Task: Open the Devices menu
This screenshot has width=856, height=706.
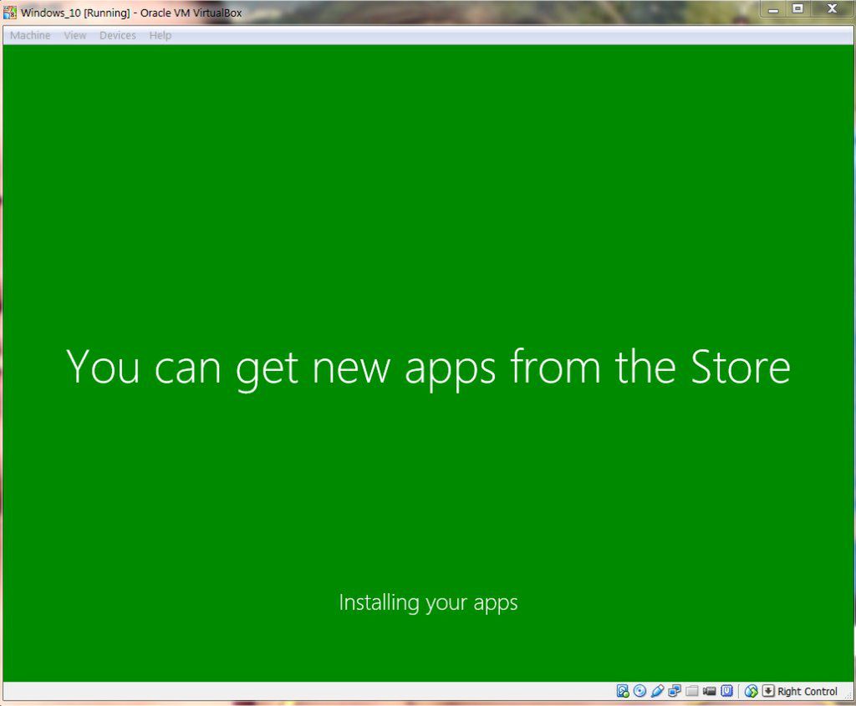Action: 117,35
